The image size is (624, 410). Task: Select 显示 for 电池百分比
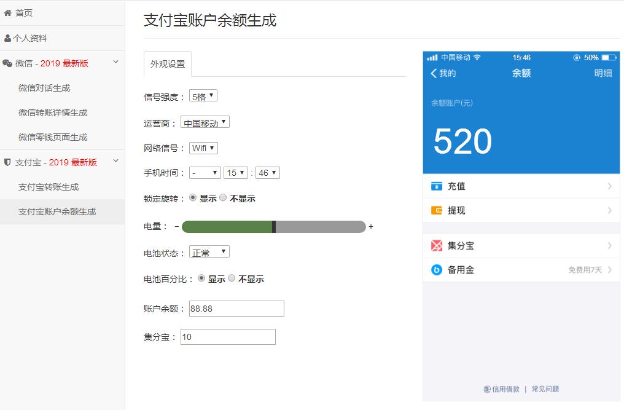(201, 278)
